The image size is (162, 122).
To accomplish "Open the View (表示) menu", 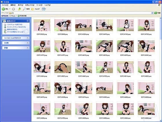I will [21, 5].
